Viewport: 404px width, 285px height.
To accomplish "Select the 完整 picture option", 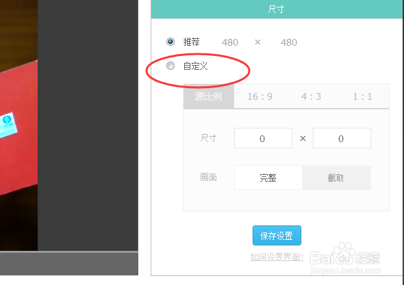I will pos(268,178).
